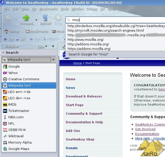Screen dimensions: 165x157
Task: Click the First link toolbar item
Action: click(35, 39)
